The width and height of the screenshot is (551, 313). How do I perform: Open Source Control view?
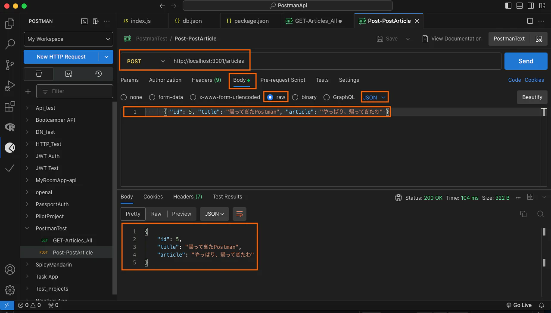(x=9, y=65)
